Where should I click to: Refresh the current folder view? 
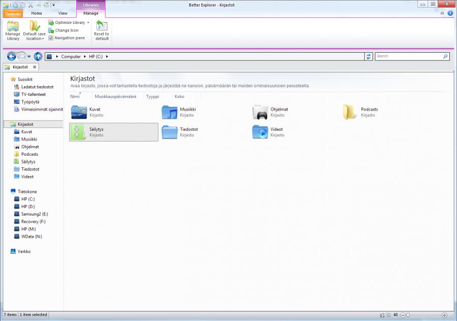click(369, 56)
